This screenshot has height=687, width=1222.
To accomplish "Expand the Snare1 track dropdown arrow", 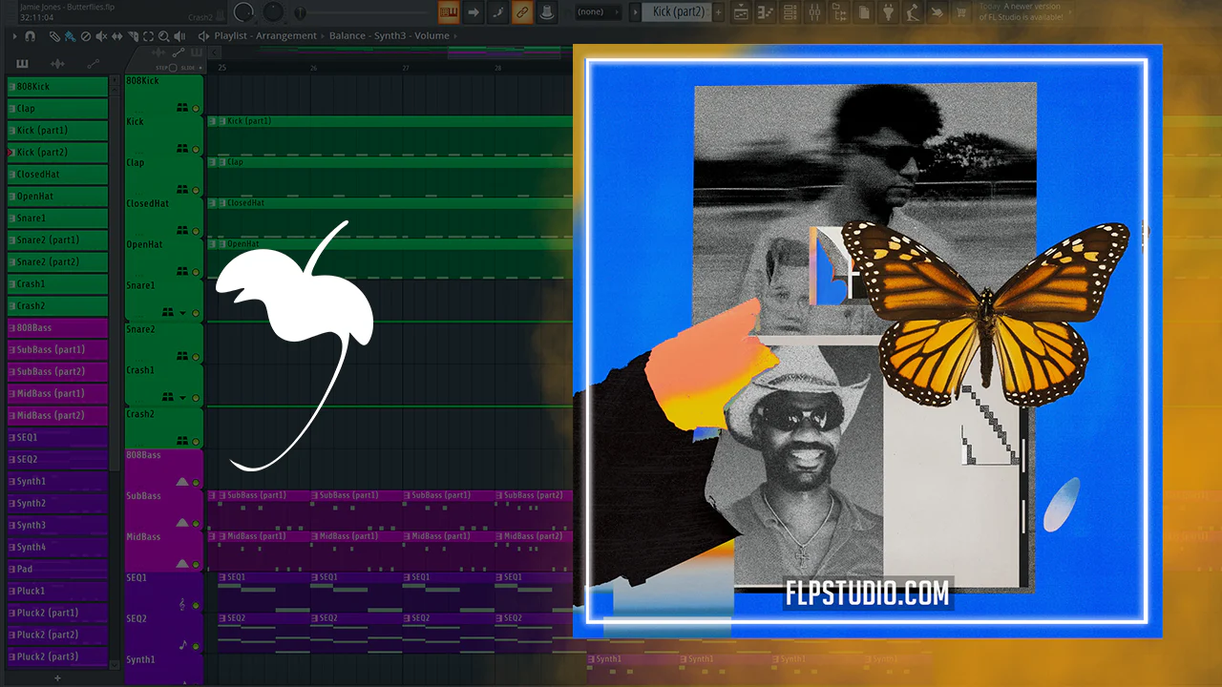I will tap(182, 313).
